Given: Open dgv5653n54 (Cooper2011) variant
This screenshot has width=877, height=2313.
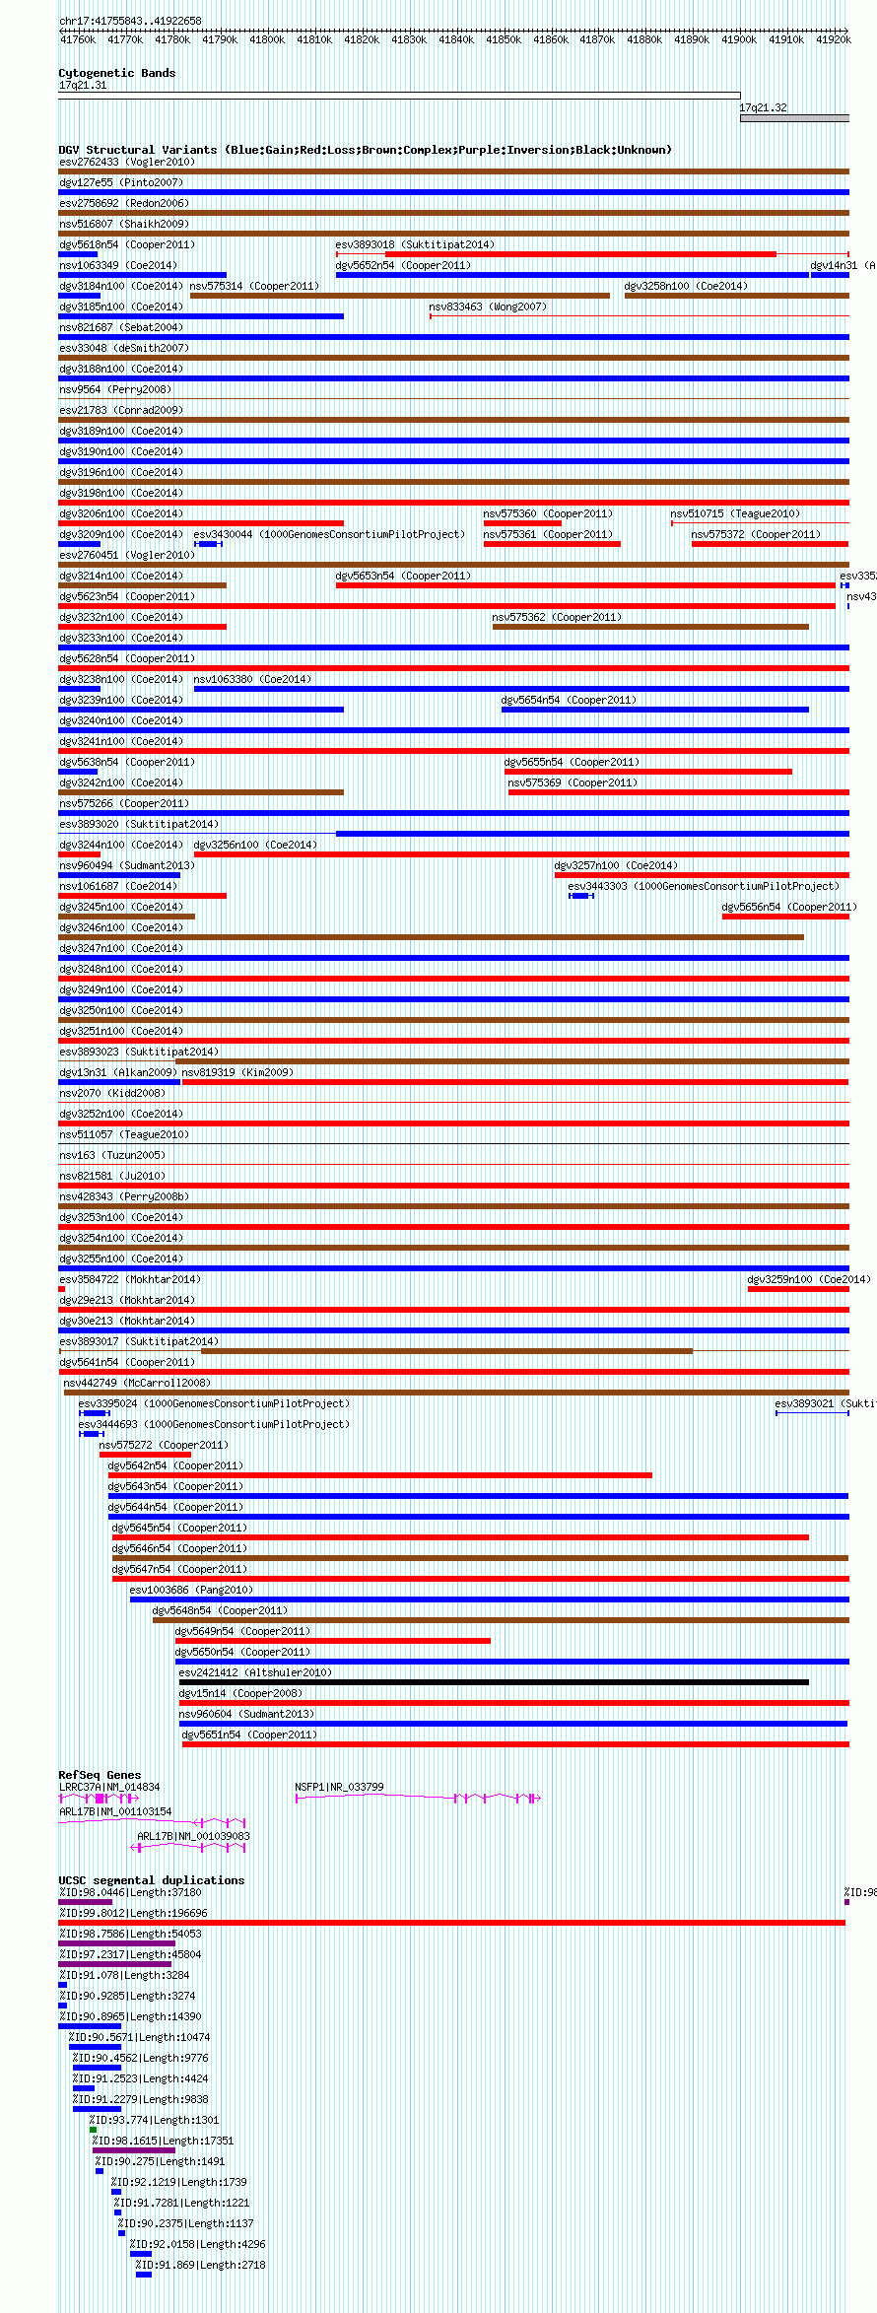Looking at the screenshot, I should [x=403, y=576].
